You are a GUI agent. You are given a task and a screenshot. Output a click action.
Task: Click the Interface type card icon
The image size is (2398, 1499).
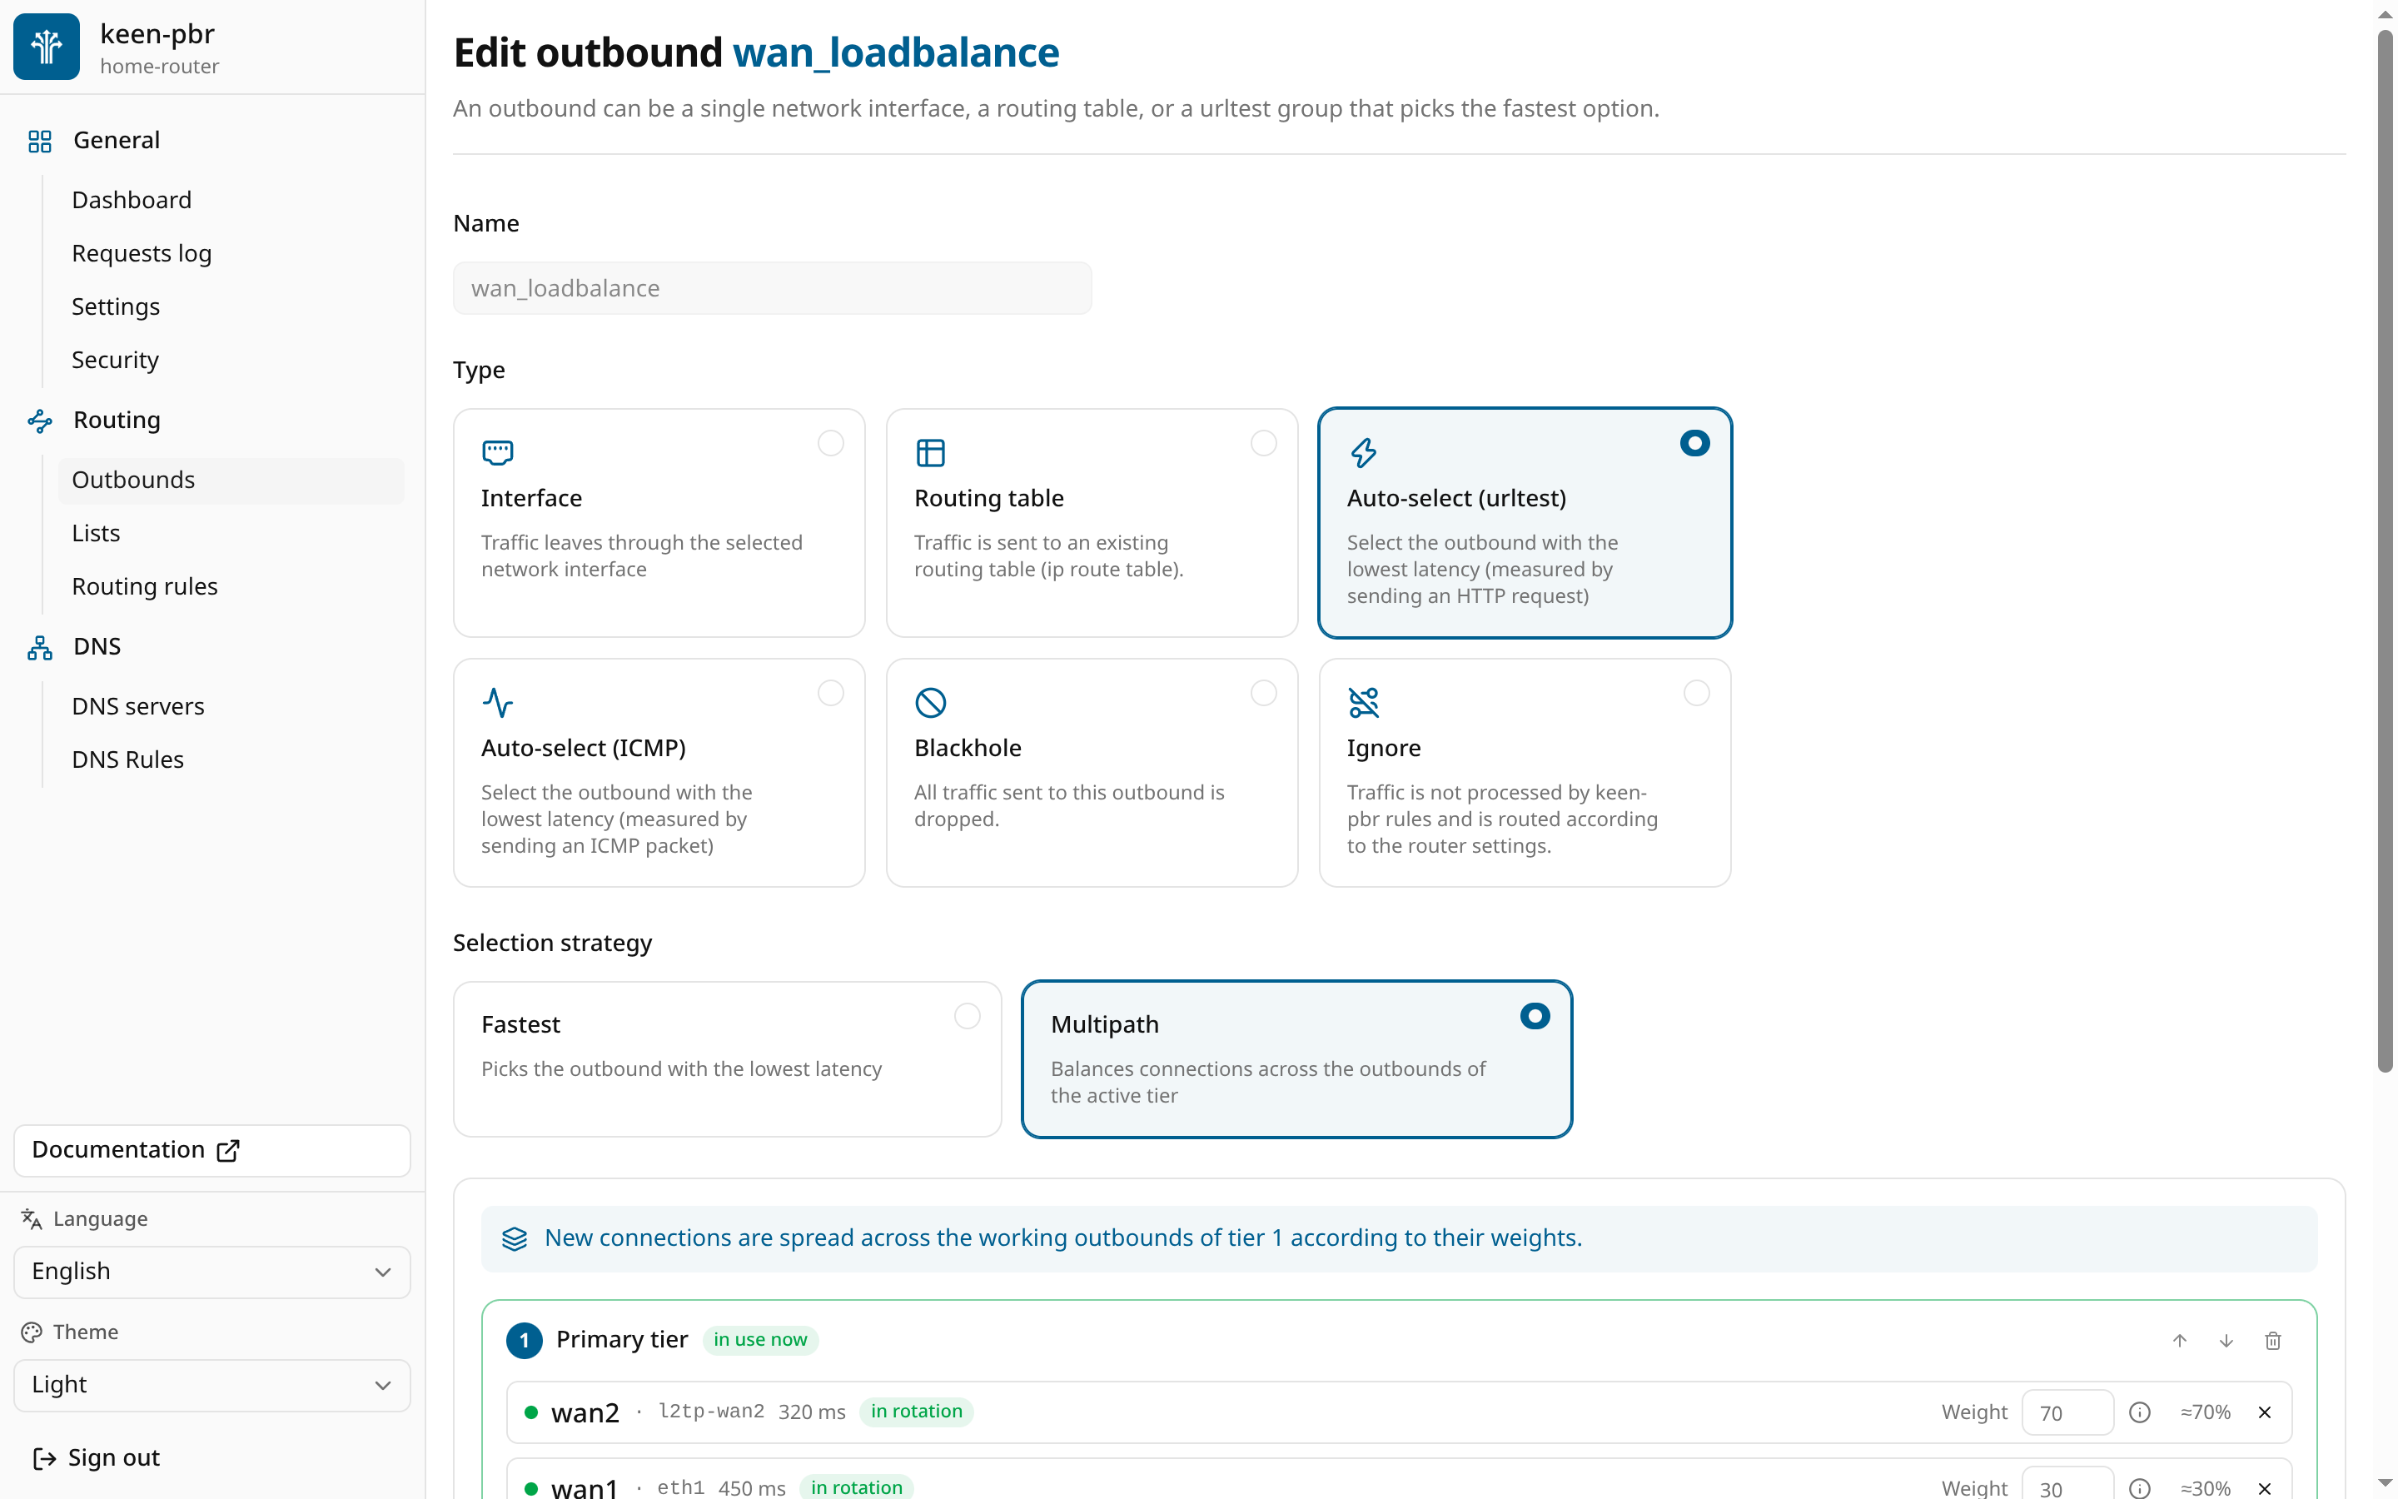(x=497, y=453)
